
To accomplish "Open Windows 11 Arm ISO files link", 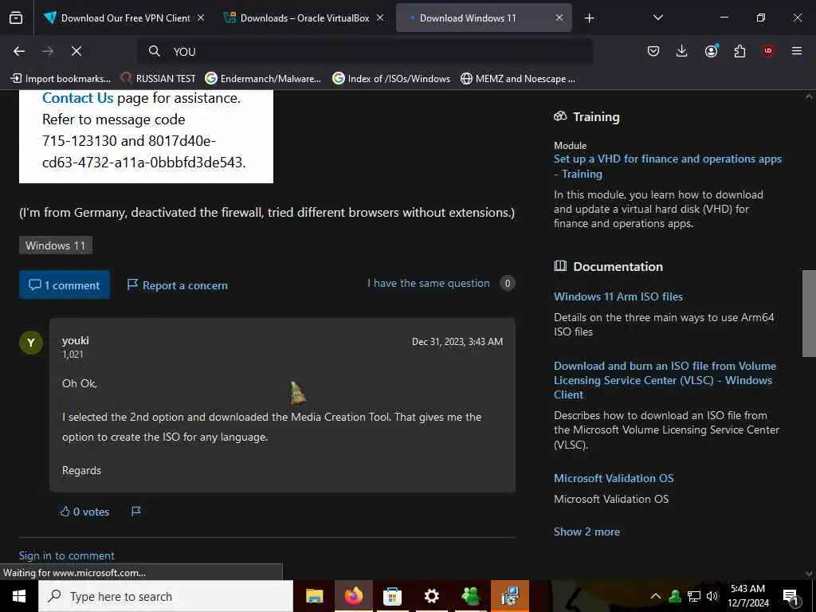I will click(x=618, y=296).
